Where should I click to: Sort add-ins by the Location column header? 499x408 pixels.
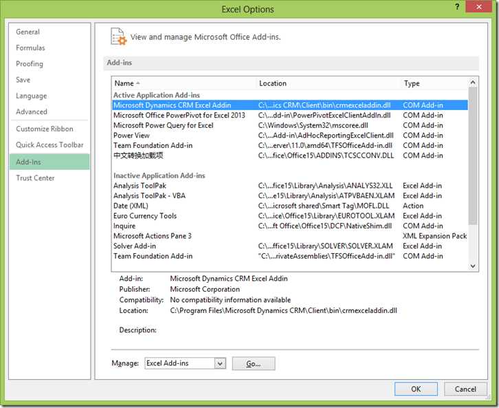tap(329, 83)
